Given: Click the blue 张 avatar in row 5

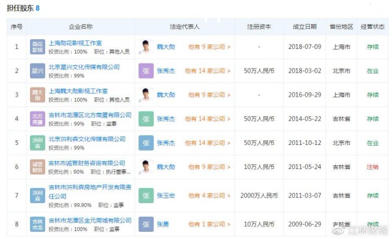Looking at the screenshot, I should (x=146, y=143).
